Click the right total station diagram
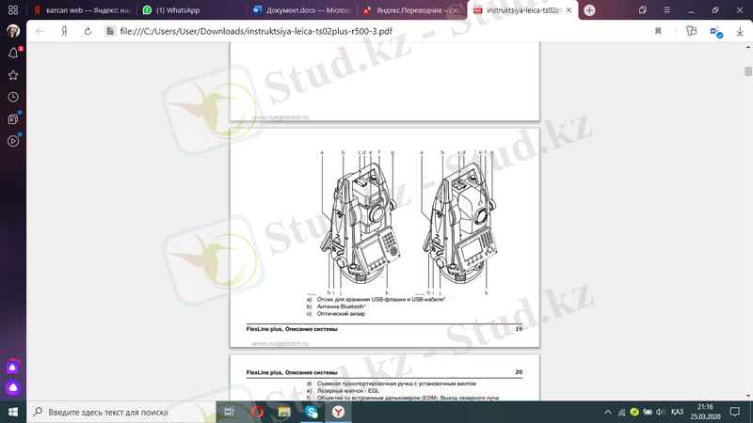 tap(460, 223)
